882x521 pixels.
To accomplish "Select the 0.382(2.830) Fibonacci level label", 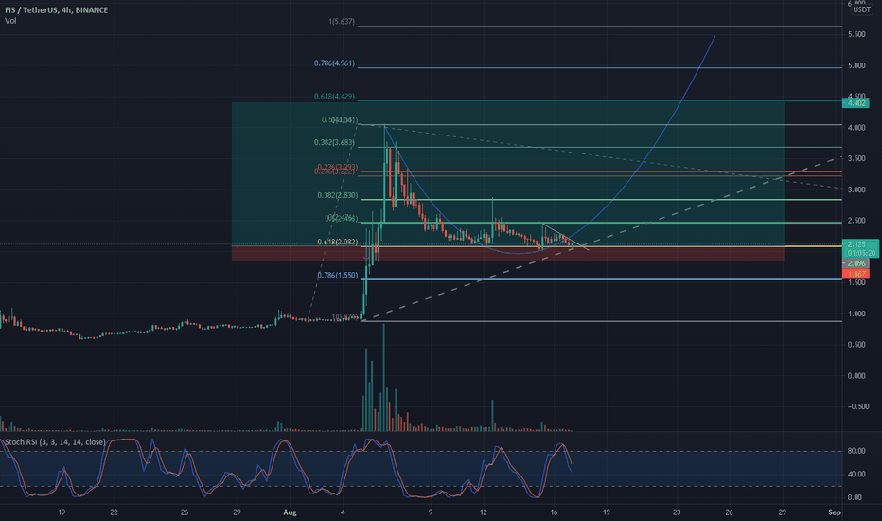I will click(x=337, y=195).
